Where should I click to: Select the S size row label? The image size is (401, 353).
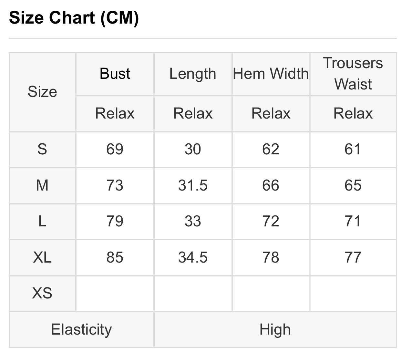(42, 149)
